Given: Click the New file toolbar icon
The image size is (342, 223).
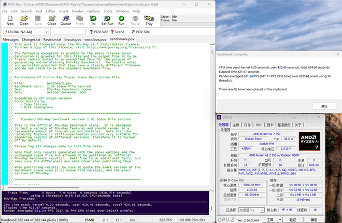Looking at the screenshot, I should point(10,20).
